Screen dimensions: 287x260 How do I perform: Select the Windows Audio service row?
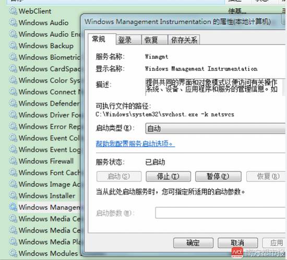pyautogui.click(x=44, y=22)
